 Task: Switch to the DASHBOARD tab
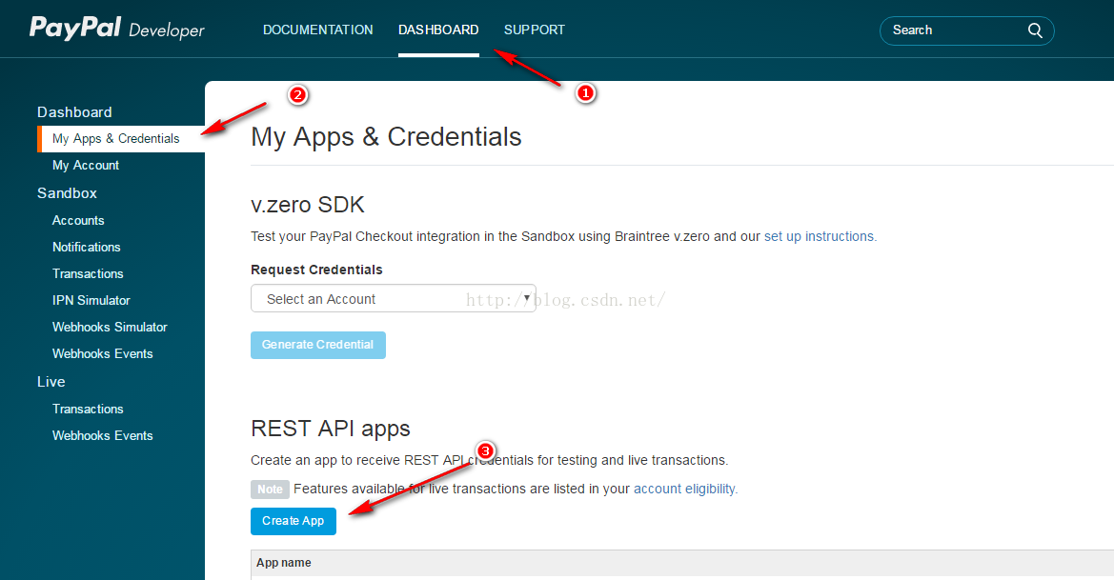coord(438,30)
